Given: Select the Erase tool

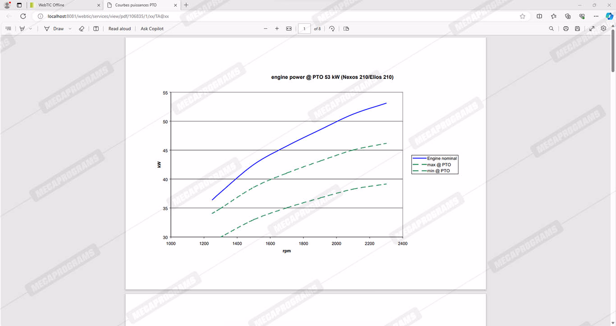Looking at the screenshot, I should 82,28.
